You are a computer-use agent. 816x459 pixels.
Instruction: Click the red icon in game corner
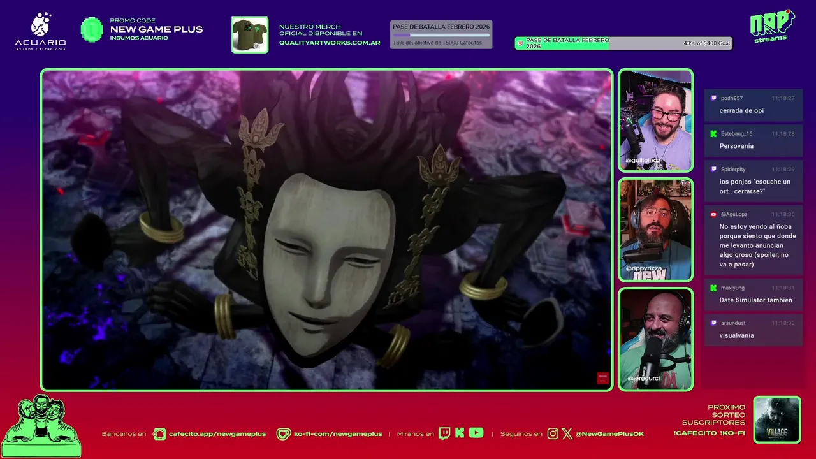pyautogui.click(x=602, y=378)
